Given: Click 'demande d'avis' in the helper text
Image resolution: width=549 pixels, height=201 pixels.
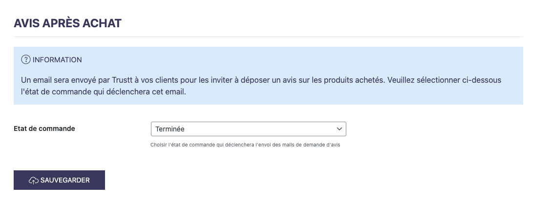Looking at the screenshot, I should pyautogui.click(x=323, y=145).
